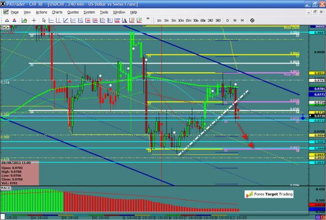The image size is (326, 220).
Task: Click the PATrader app icon in title bar
Action: (4, 4)
